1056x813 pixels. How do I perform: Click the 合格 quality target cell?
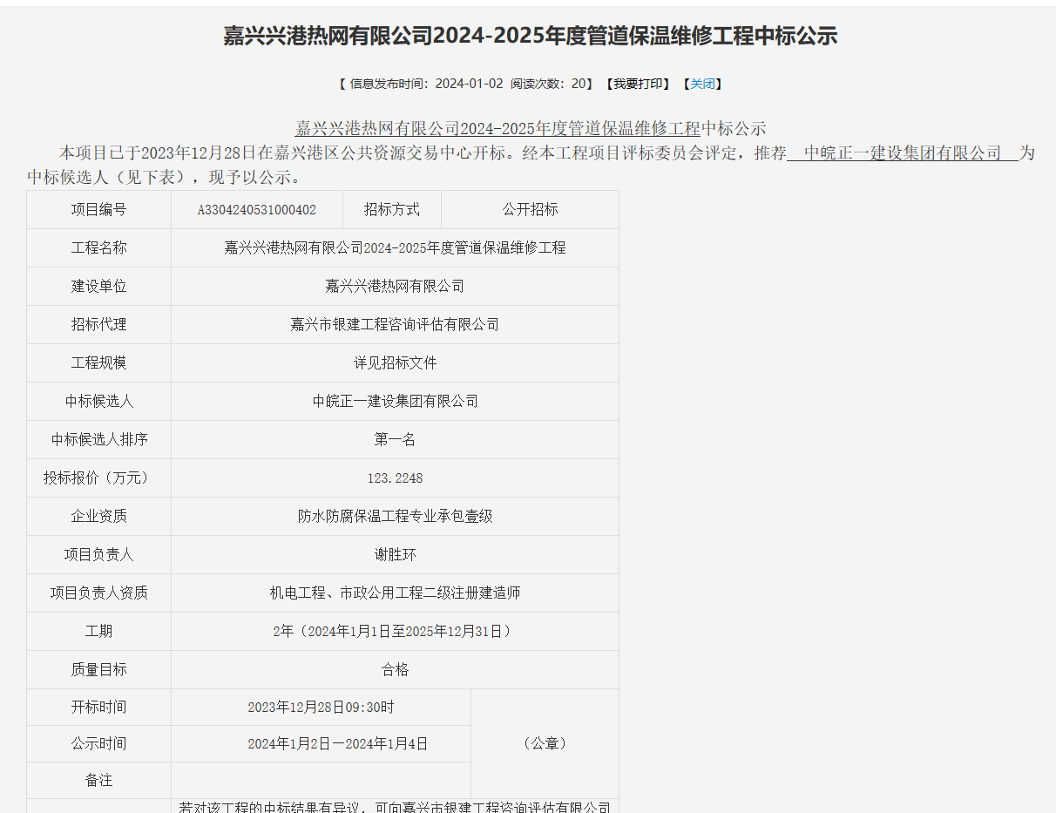pyautogui.click(x=395, y=670)
